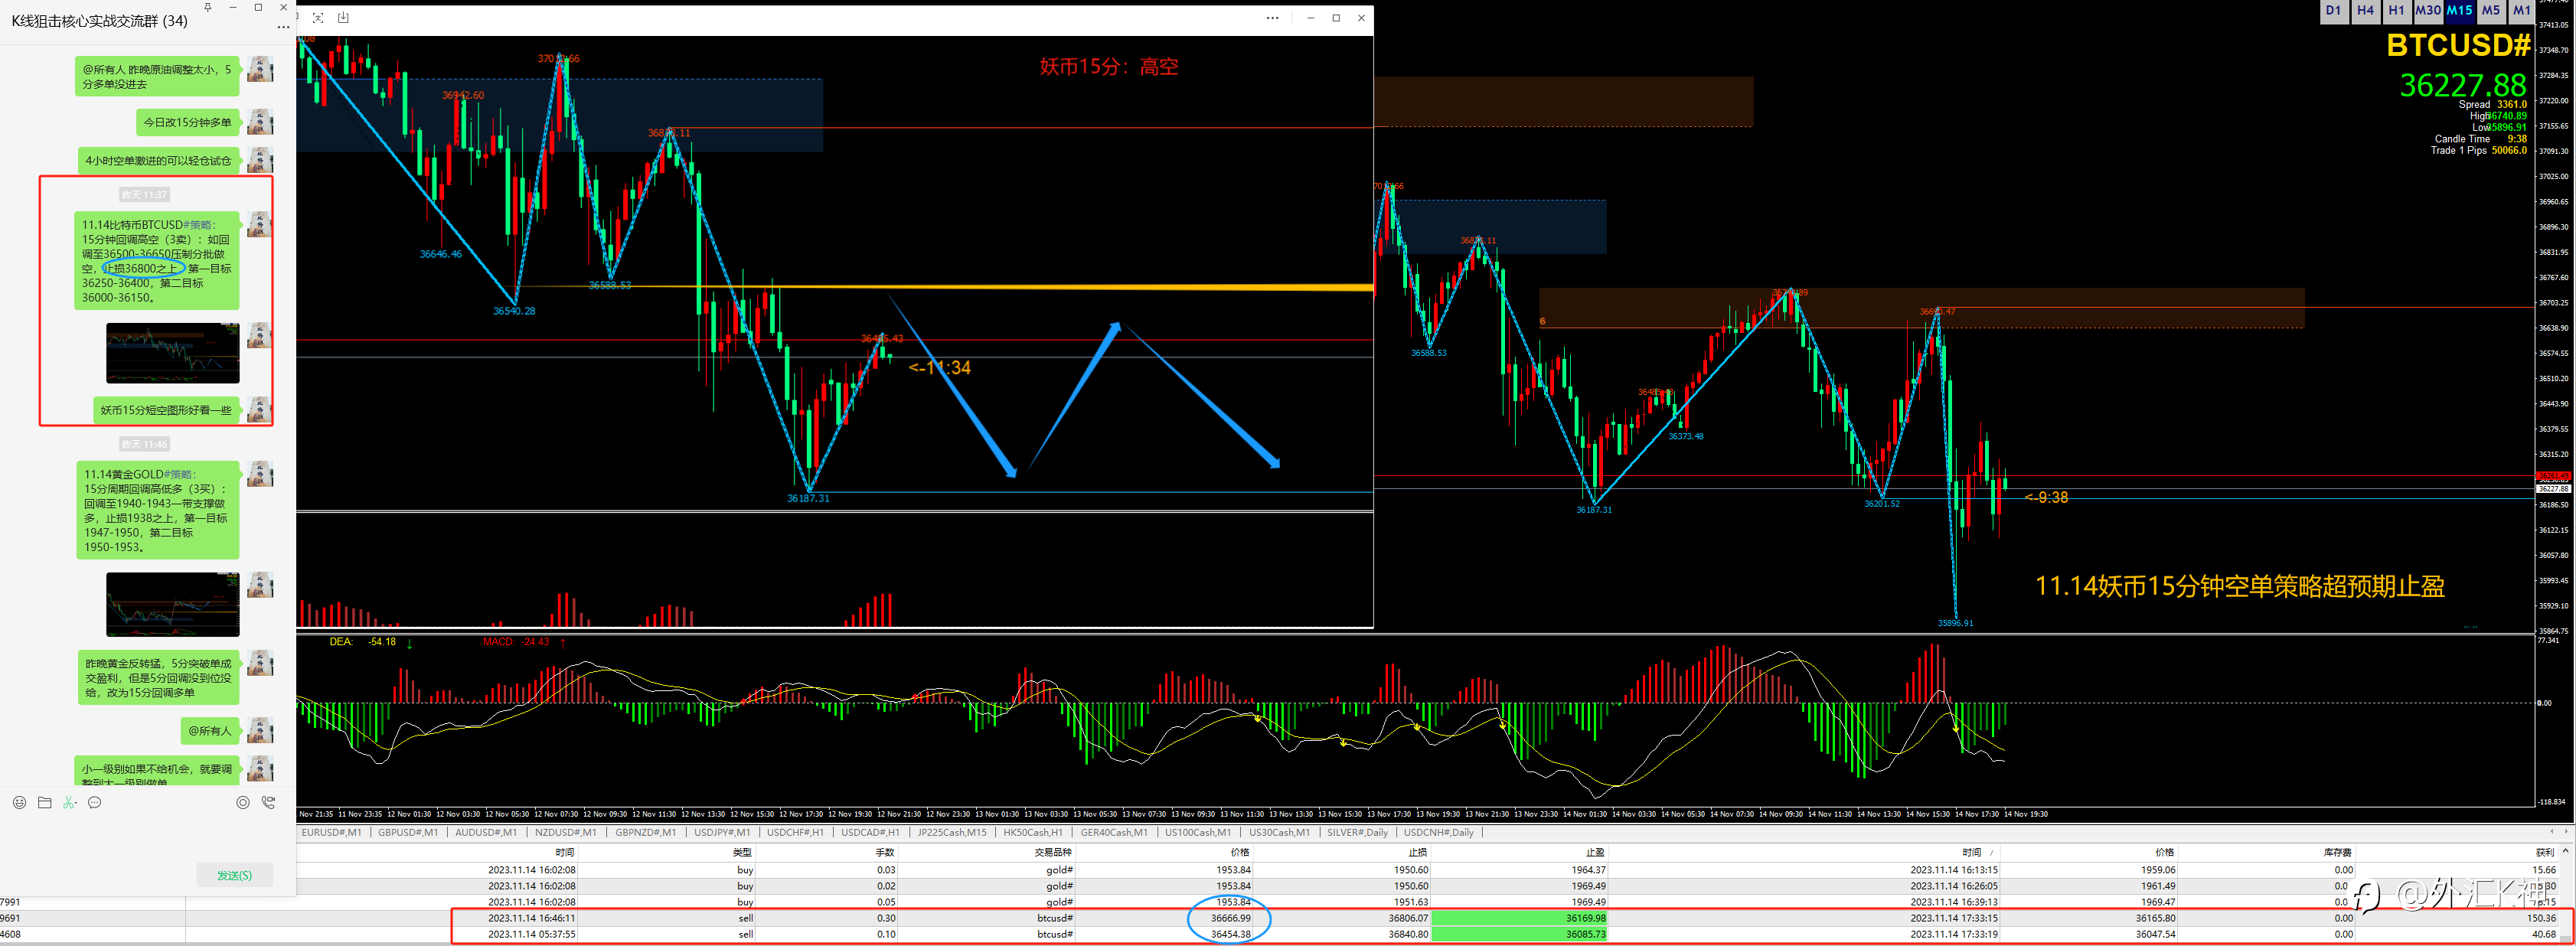Click take-profit cell 36169.98

coord(1520,918)
